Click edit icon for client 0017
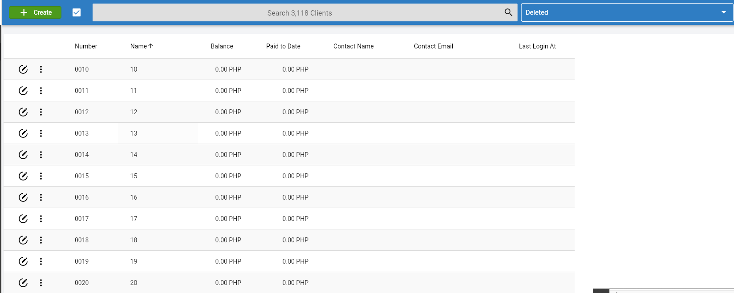Image resolution: width=734 pixels, height=293 pixels. [23, 219]
